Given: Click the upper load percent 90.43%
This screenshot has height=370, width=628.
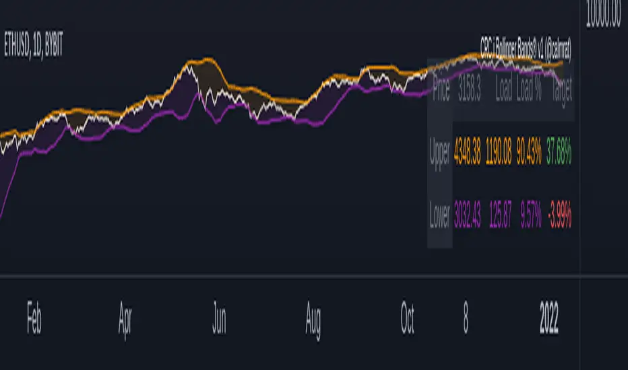Looking at the screenshot, I should click(x=529, y=151).
